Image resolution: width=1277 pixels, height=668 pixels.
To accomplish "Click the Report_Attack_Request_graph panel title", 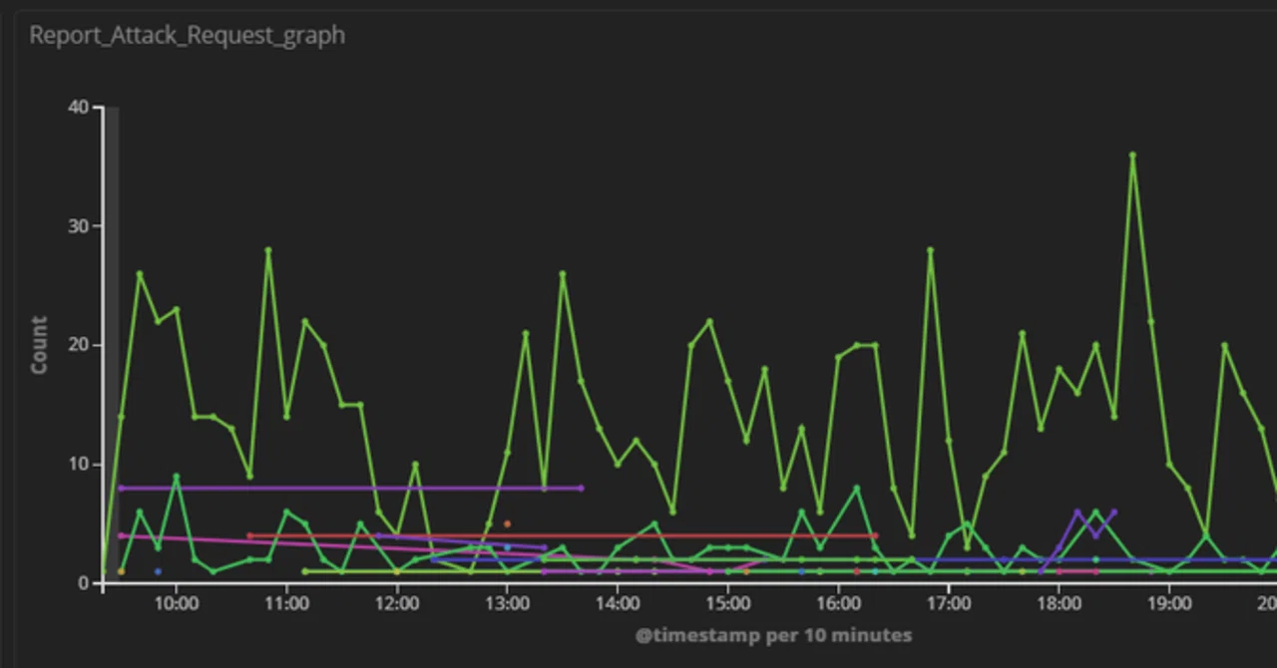I will click(188, 35).
